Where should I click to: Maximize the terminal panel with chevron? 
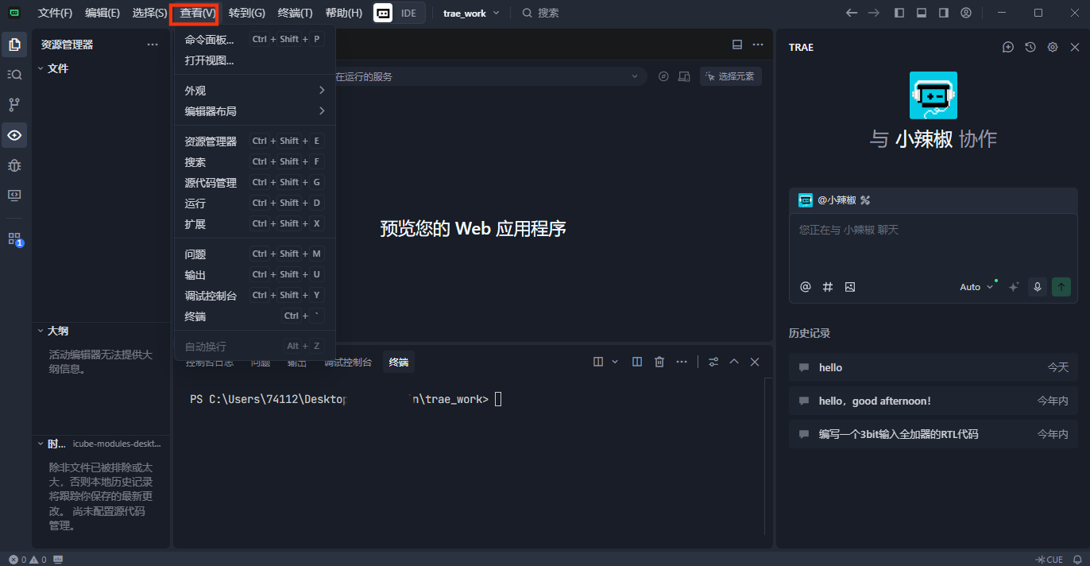[x=734, y=362]
